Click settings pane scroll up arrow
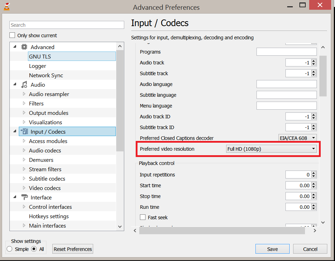Viewport: 335px width, 261px height. 323,47
